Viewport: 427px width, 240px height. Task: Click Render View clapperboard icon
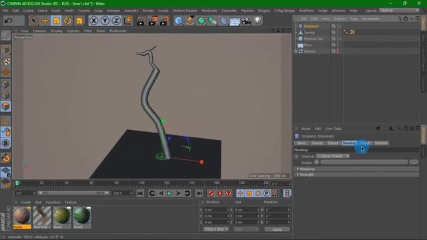tap(141, 21)
